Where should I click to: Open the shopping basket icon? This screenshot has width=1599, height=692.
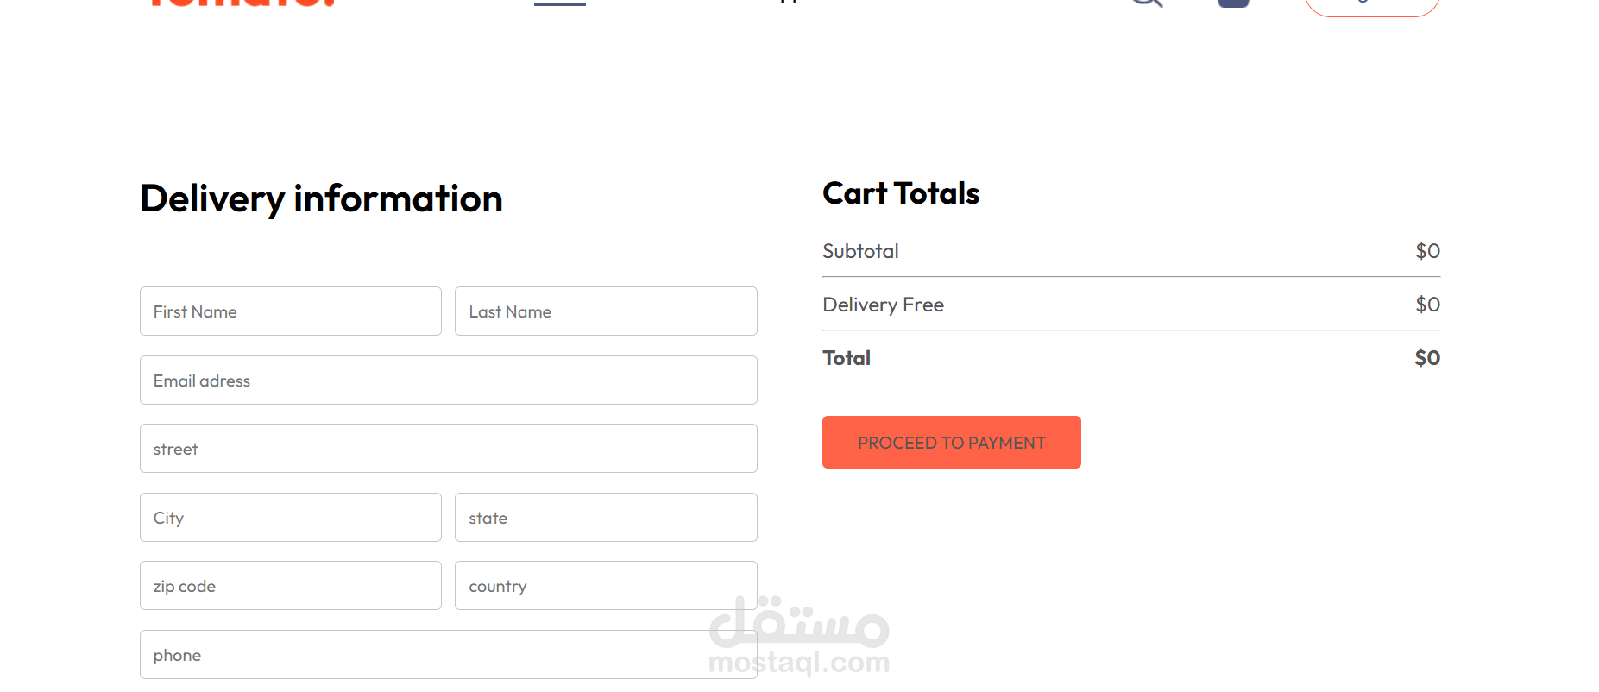tap(1233, 3)
